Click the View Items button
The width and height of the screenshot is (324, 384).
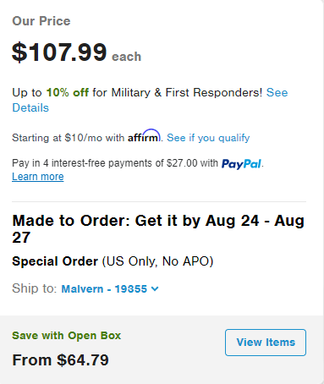pos(266,343)
